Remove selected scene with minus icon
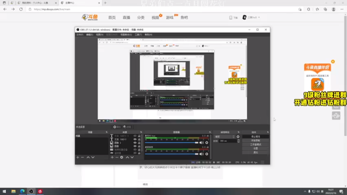 (82, 157)
